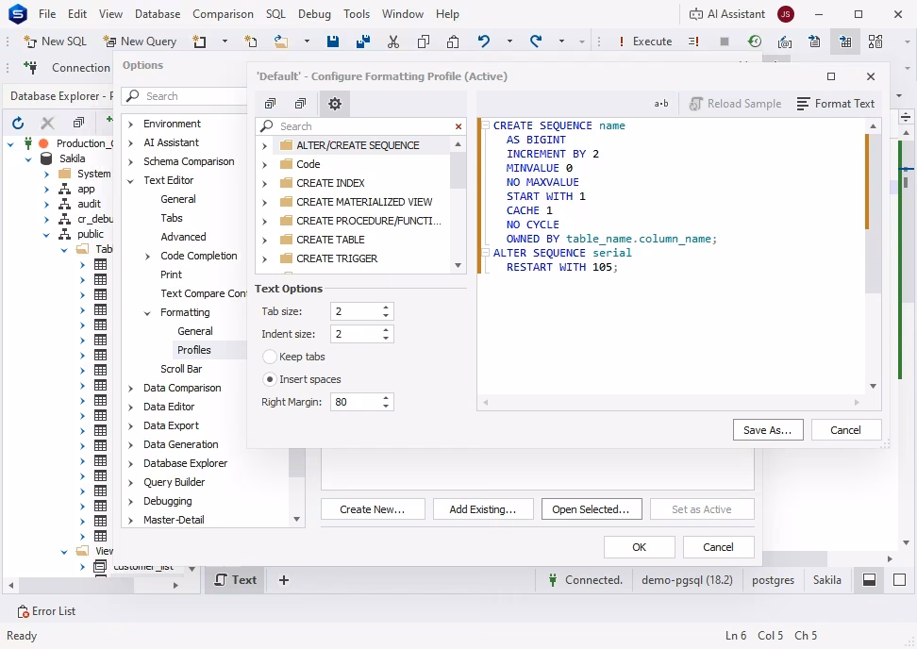This screenshot has width=917, height=649.
Task: Select Profiles under Formatting
Action: coord(194,350)
